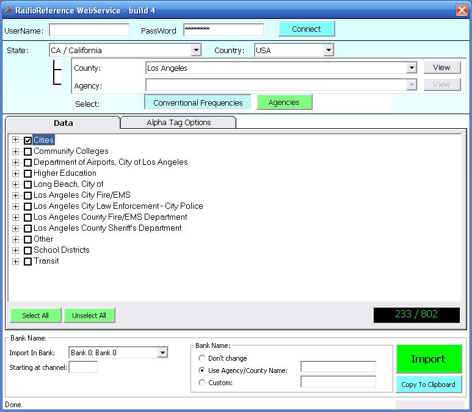472x412 pixels.
Task: Select the Higher Education tree label
Action: tap(65, 173)
